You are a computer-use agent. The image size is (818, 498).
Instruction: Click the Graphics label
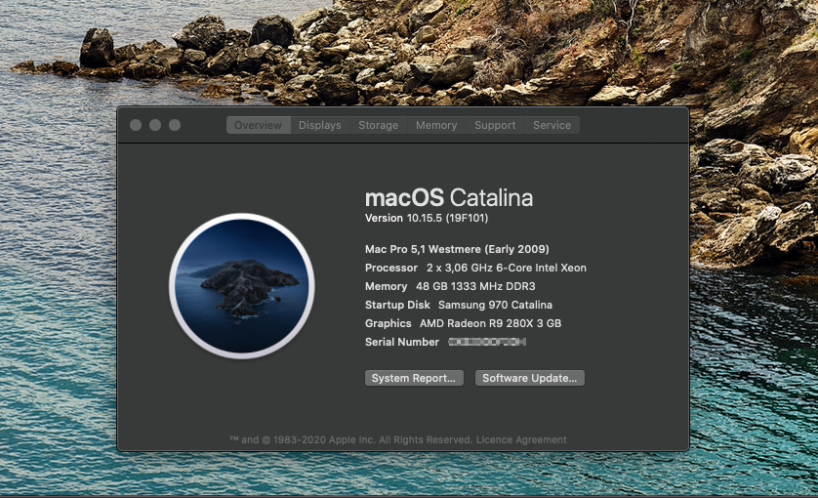(389, 323)
